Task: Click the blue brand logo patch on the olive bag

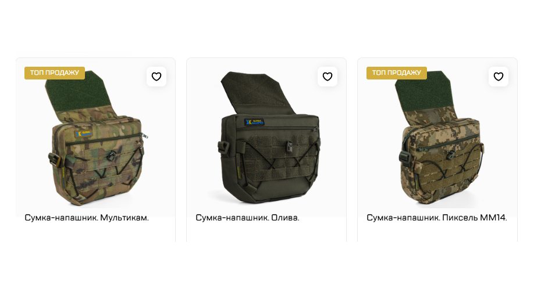Action: click(254, 122)
